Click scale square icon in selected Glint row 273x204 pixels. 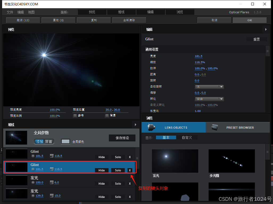(x=52, y=169)
